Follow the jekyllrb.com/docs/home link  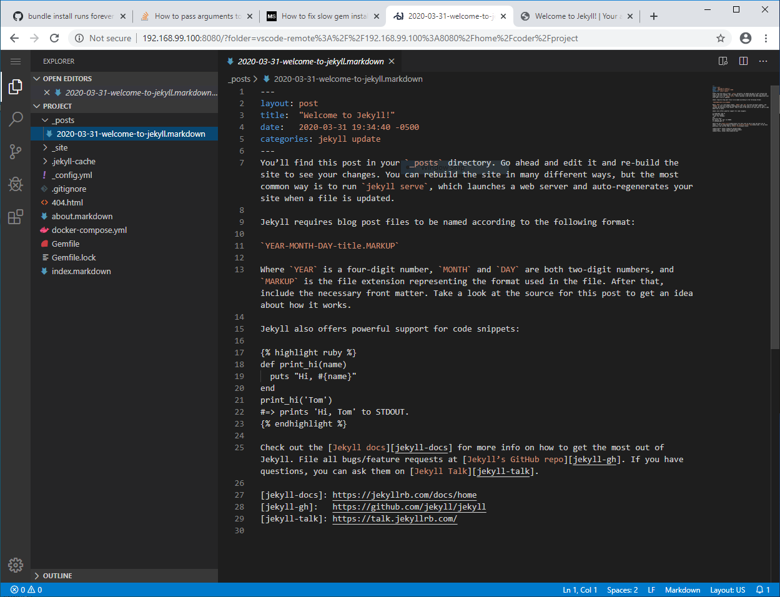tap(404, 495)
